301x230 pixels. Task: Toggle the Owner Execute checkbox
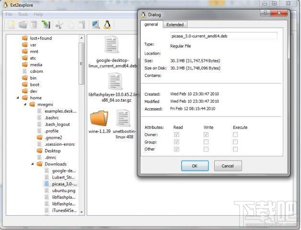(235, 135)
